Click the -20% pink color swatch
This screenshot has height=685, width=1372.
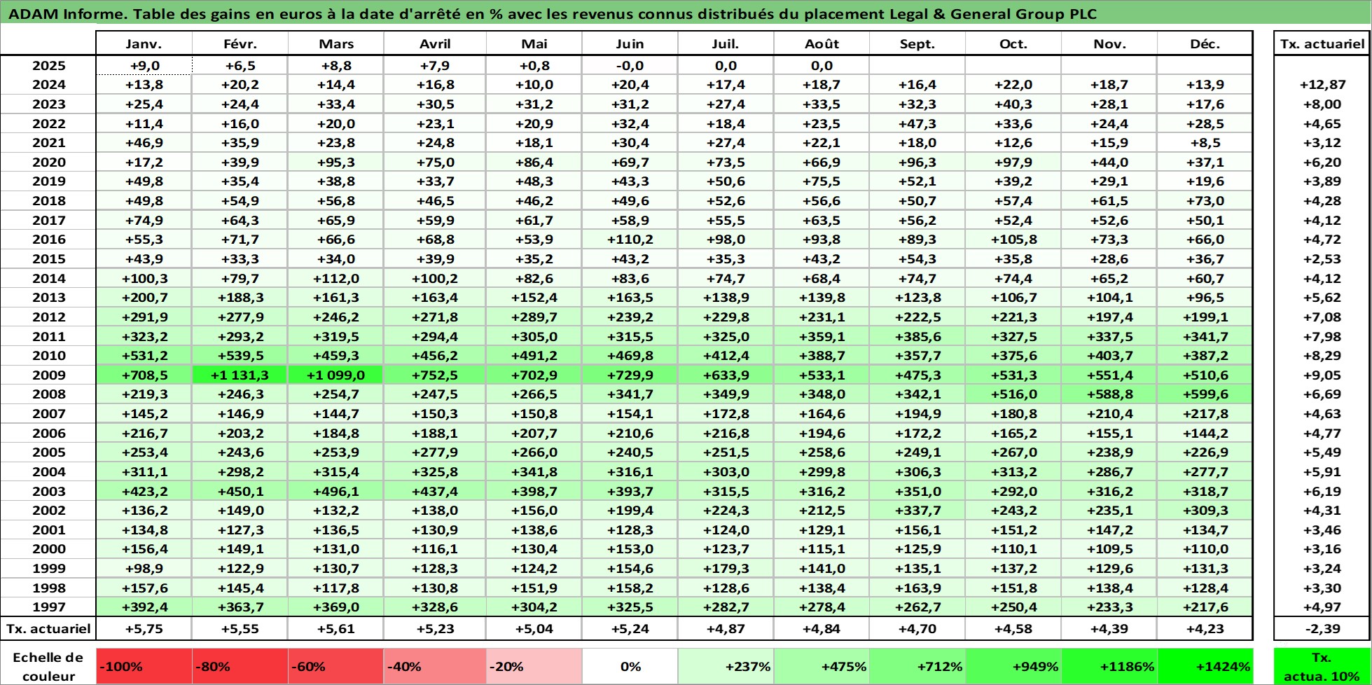pyautogui.click(x=534, y=666)
